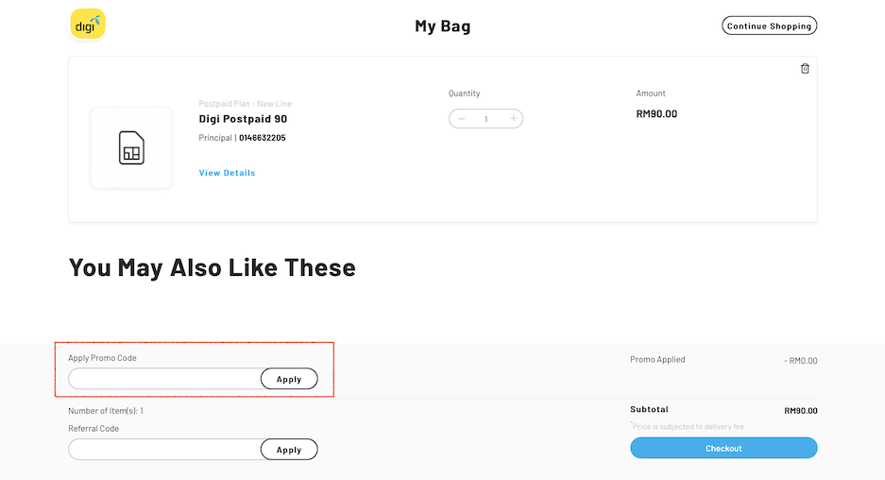Select the principal number 0146632205

tap(262, 138)
